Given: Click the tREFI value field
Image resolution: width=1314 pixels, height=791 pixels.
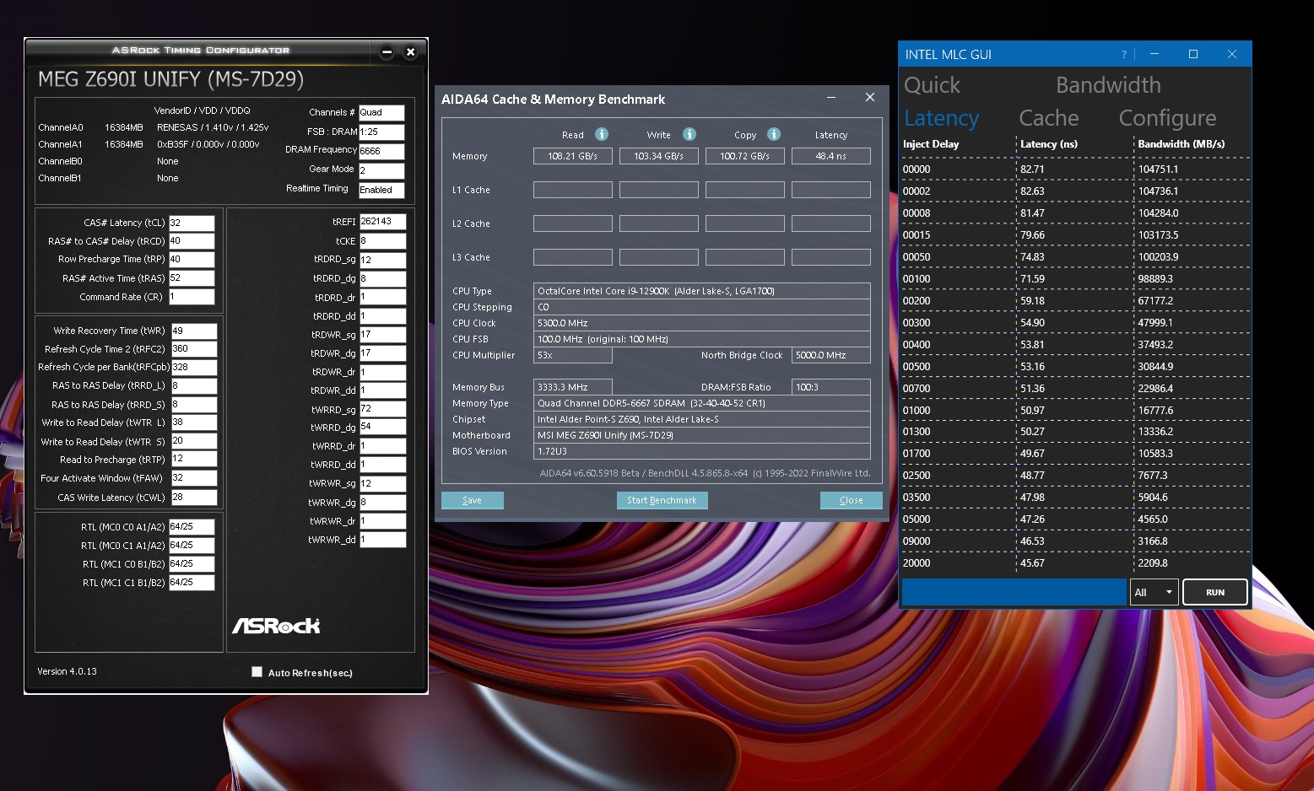Looking at the screenshot, I should point(382,222).
